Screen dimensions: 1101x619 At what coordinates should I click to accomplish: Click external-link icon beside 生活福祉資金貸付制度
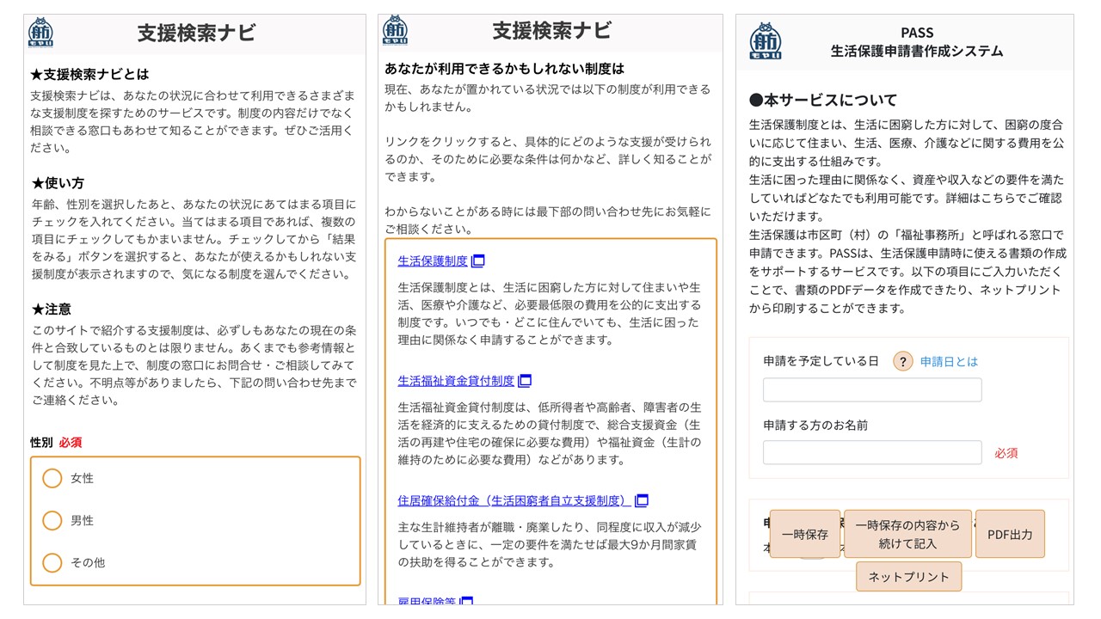click(525, 380)
